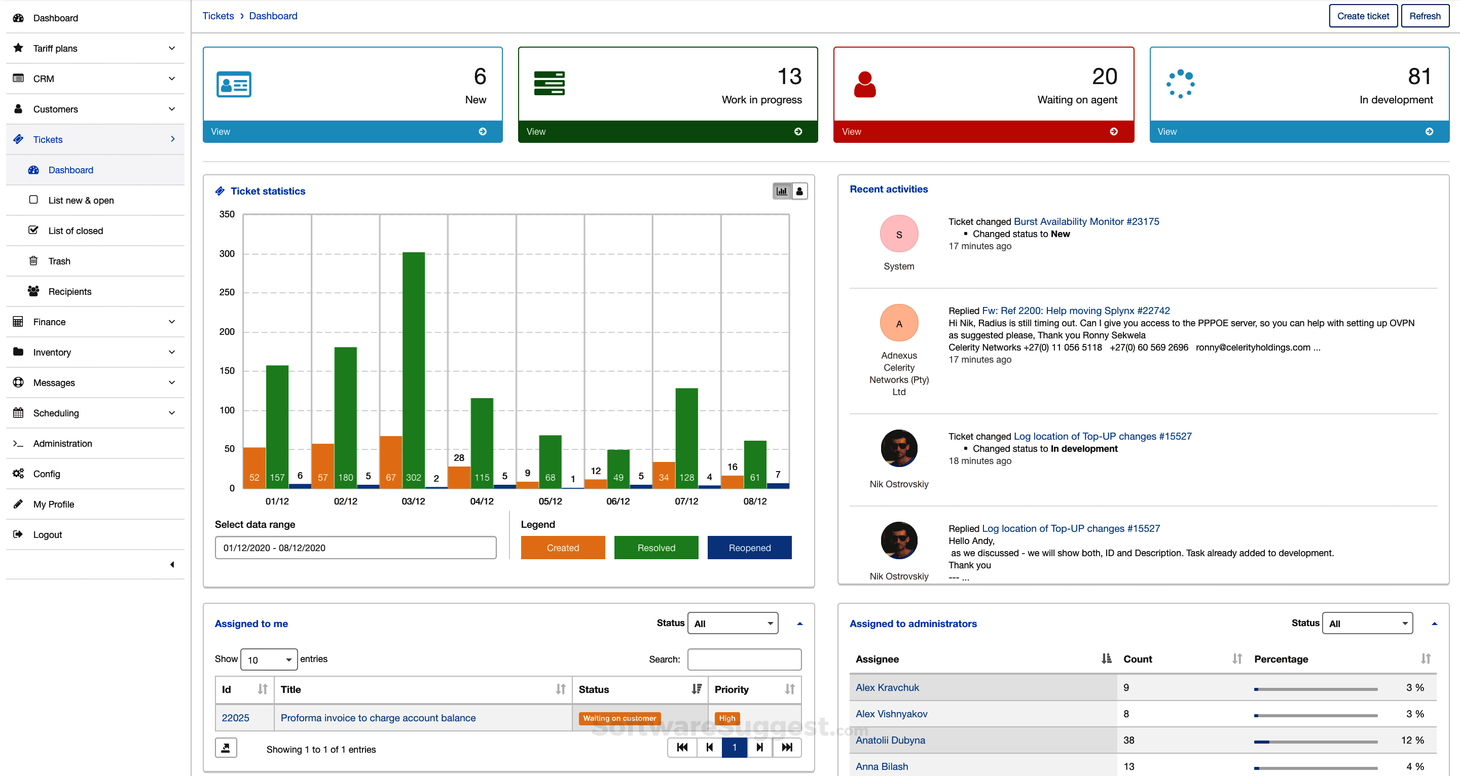The image size is (1460, 776).
Task: Switch ticket statistics to per-user view icon
Action: coord(799,191)
